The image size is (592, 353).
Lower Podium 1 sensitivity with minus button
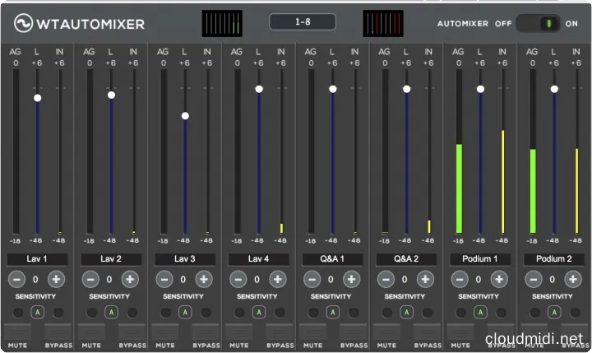(x=460, y=279)
